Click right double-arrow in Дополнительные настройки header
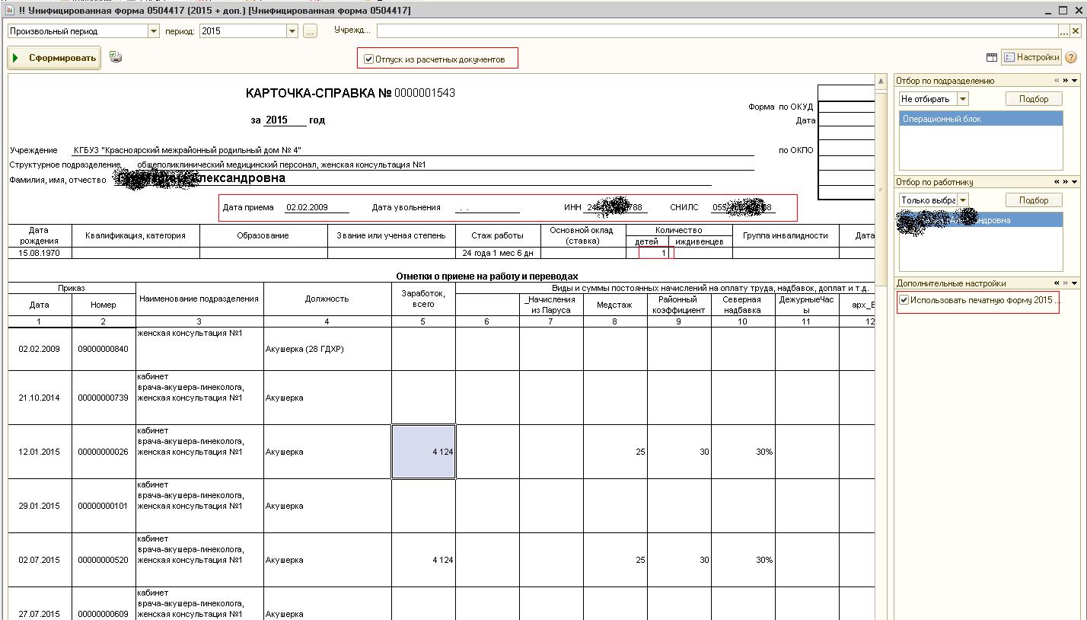1087x620 pixels. [1066, 283]
